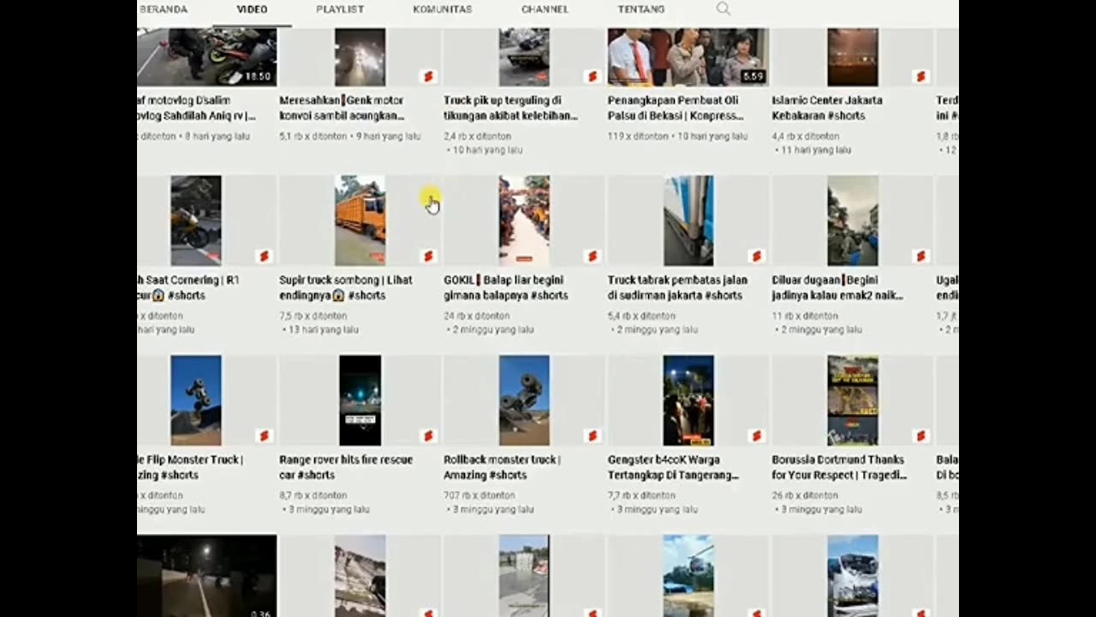Screen dimensions: 1096x617
Task: Go to the KOMUNITAS tab
Action: point(443,9)
